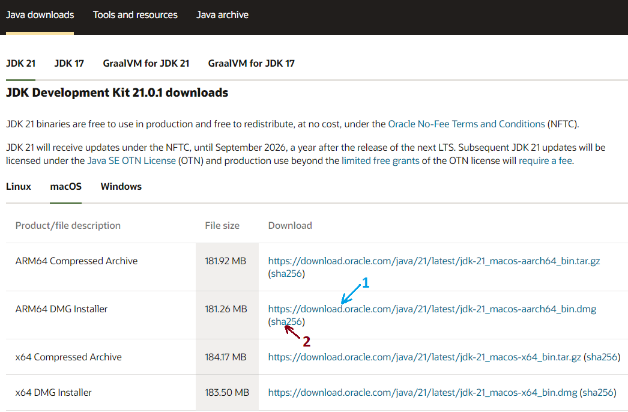This screenshot has height=412, width=628.
Task: Click the JDK Development Kit 21.0.1 downloads heading
Action: 117,92
